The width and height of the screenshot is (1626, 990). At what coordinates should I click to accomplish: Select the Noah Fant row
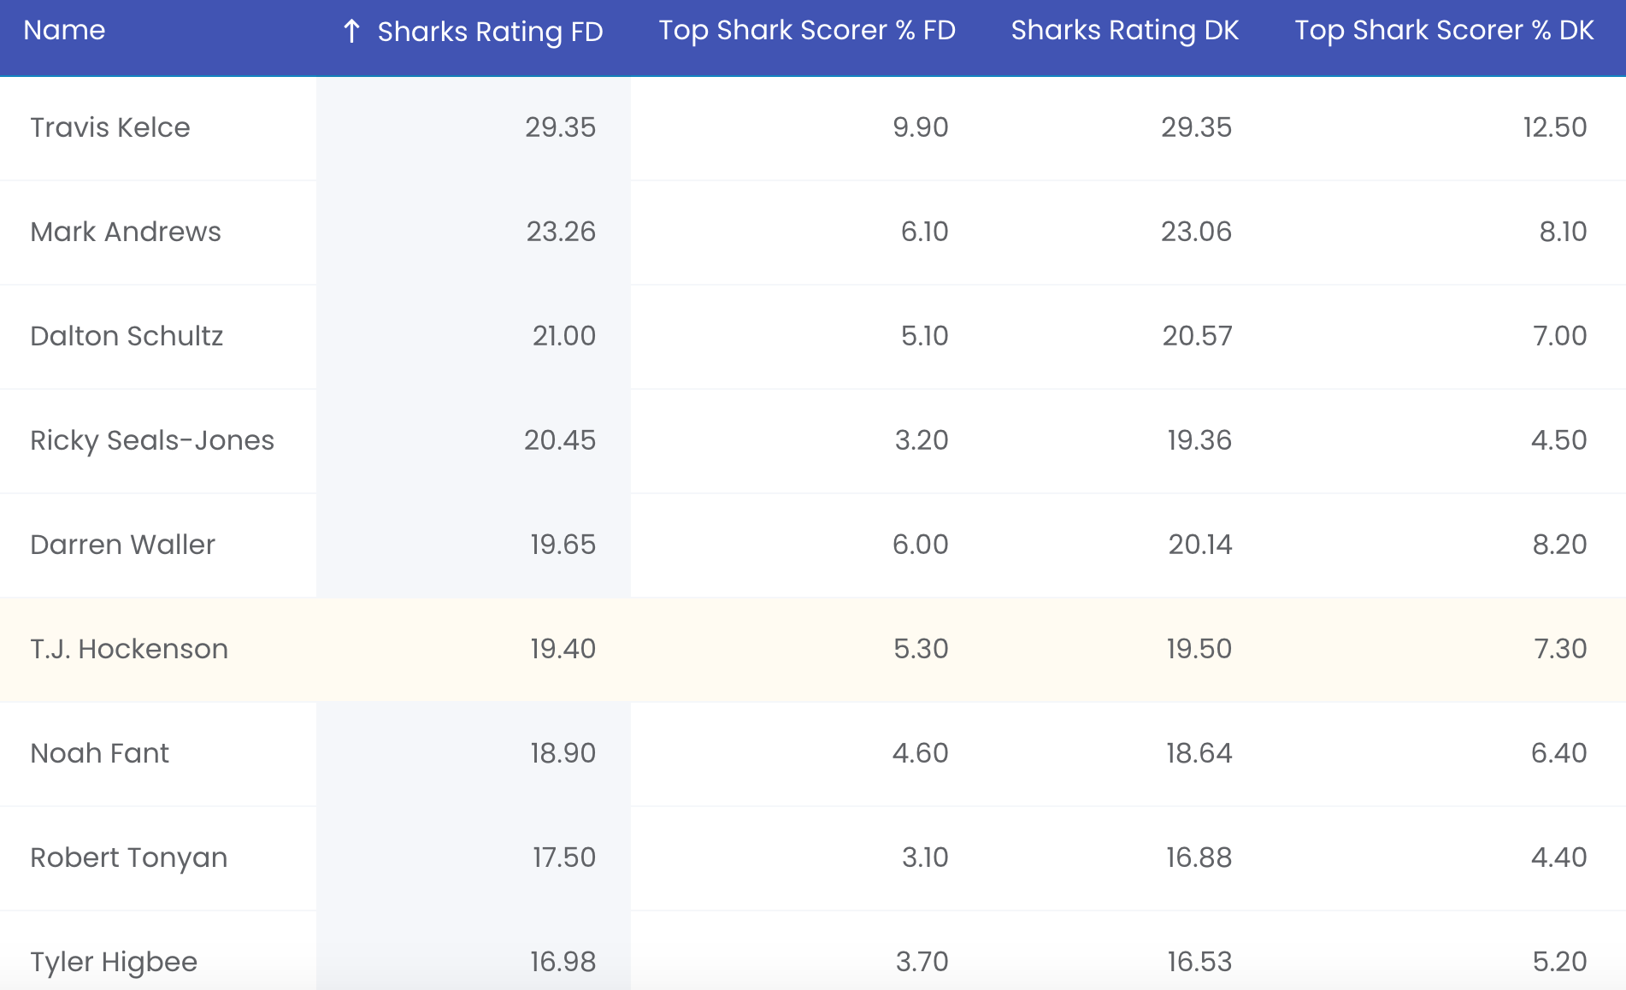tap(813, 754)
